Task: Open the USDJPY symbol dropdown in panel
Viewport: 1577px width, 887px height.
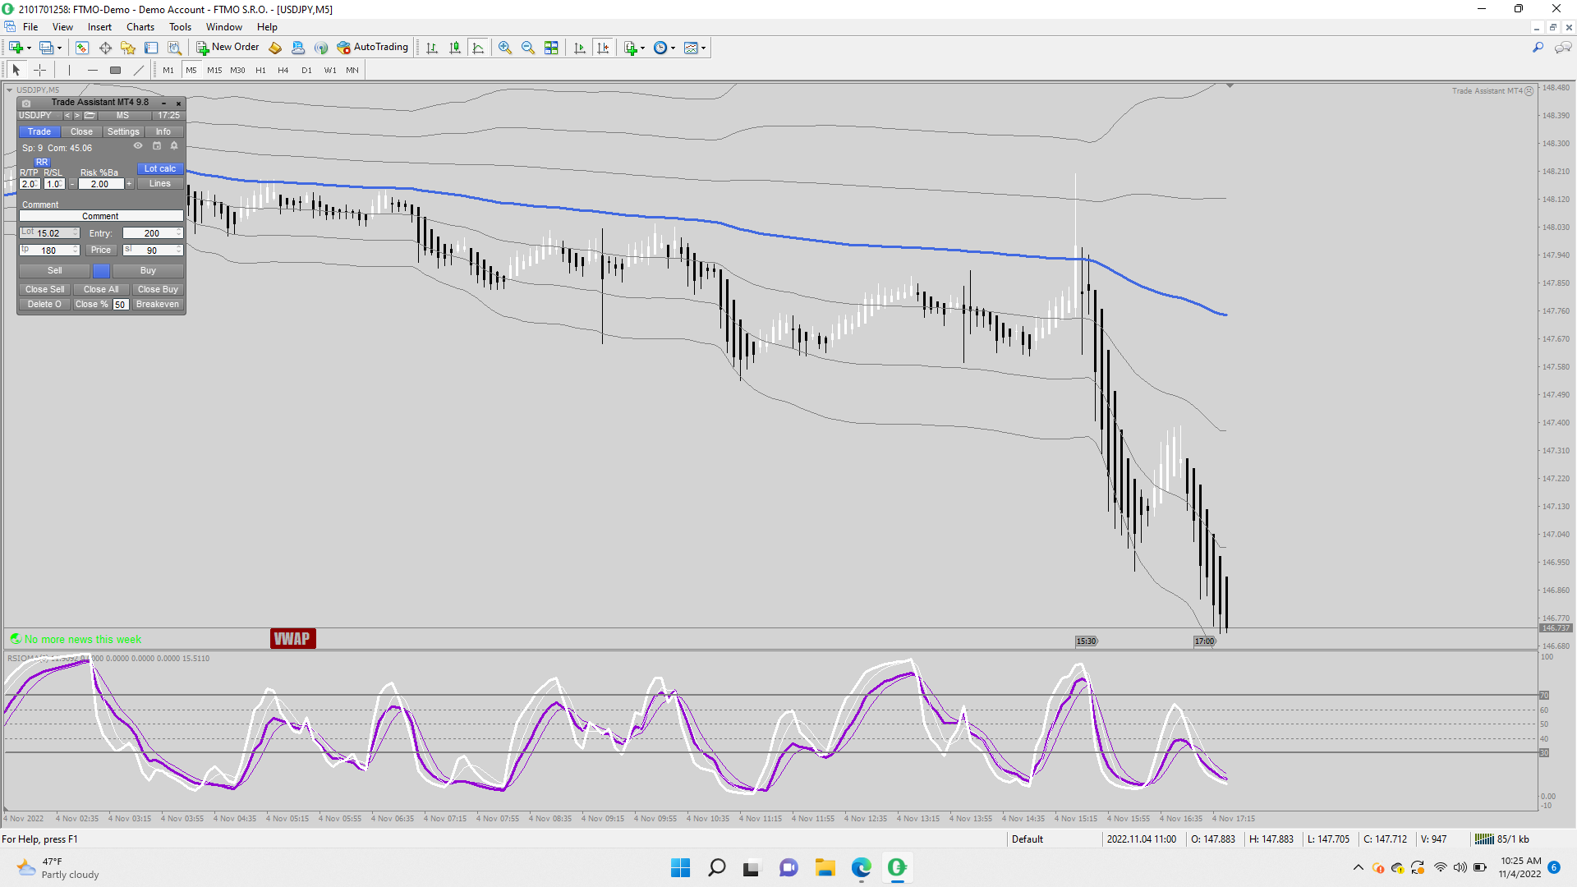Action: point(39,116)
